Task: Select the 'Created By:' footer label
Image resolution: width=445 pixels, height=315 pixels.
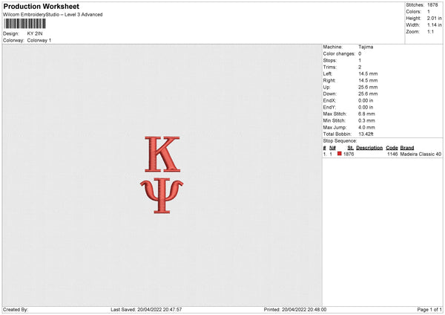Action: click(x=16, y=310)
